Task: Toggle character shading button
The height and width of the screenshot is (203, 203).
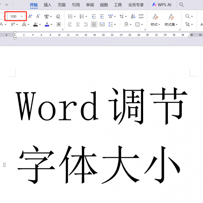Action: point(59,24)
